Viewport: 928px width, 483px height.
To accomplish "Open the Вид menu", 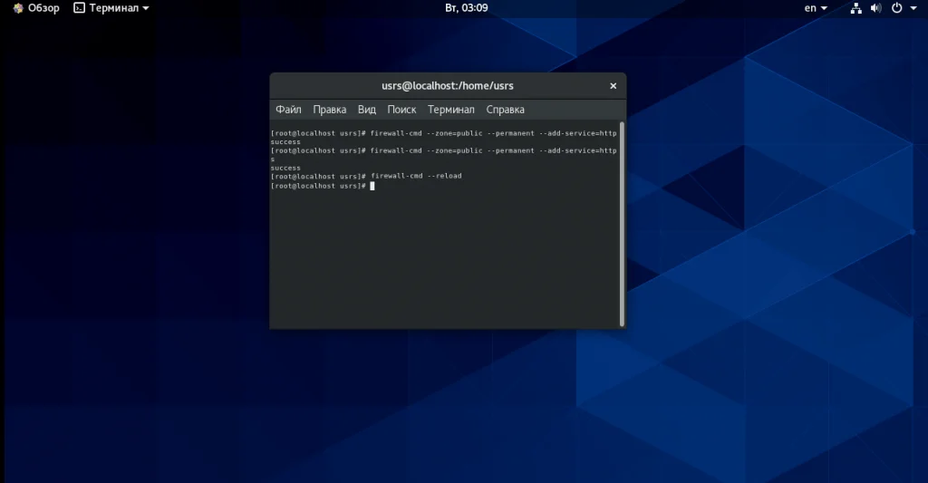I will click(x=367, y=110).
